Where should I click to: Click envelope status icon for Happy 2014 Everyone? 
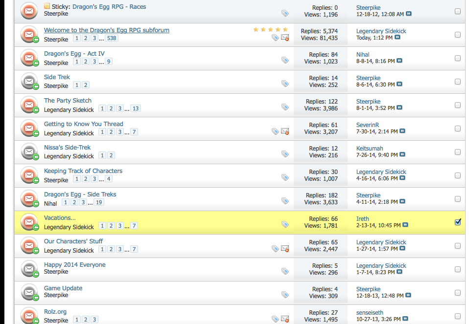(x=29, y=269)
